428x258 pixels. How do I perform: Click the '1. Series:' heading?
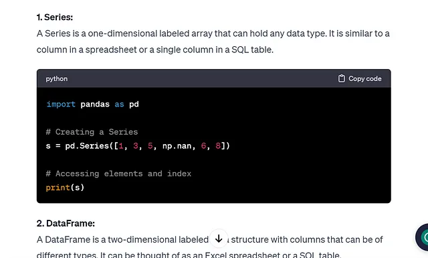[x=55, y=17]
